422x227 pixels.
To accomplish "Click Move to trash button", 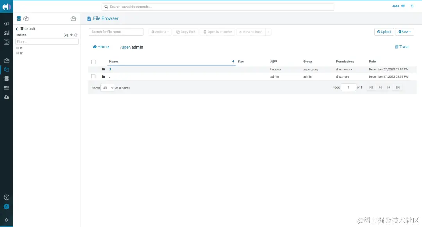I will 251,32.
